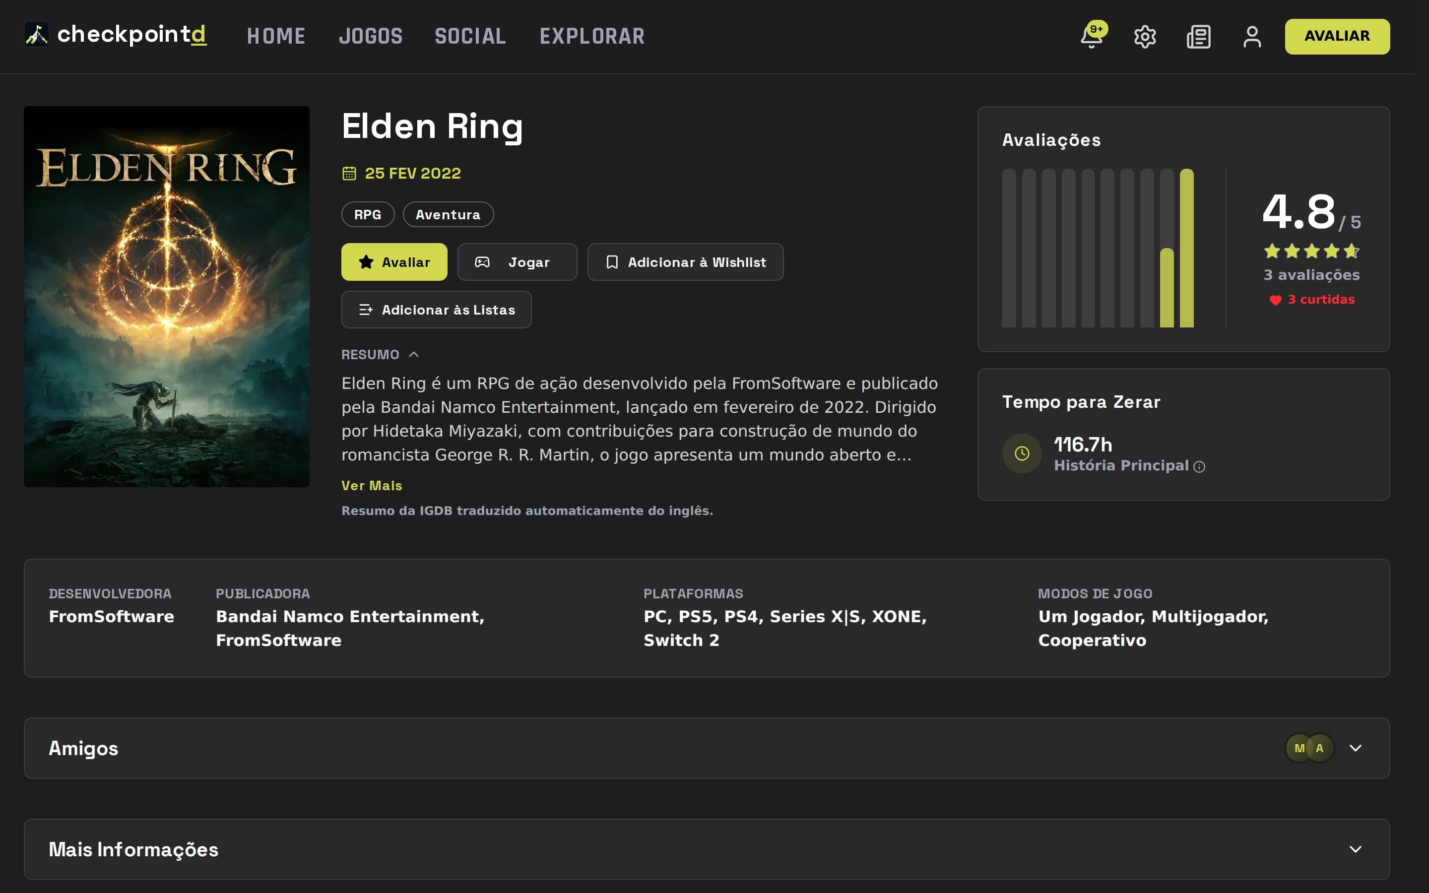Click the calendar icon next to release date

[x=349, y=173]
